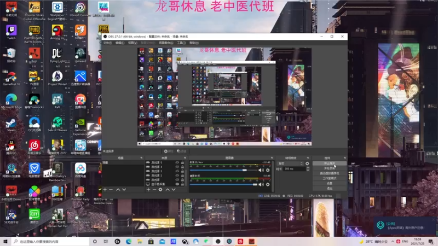438x246 pixels.
Task: Move the selected source down in the list
Action: [x=174, y=190]
